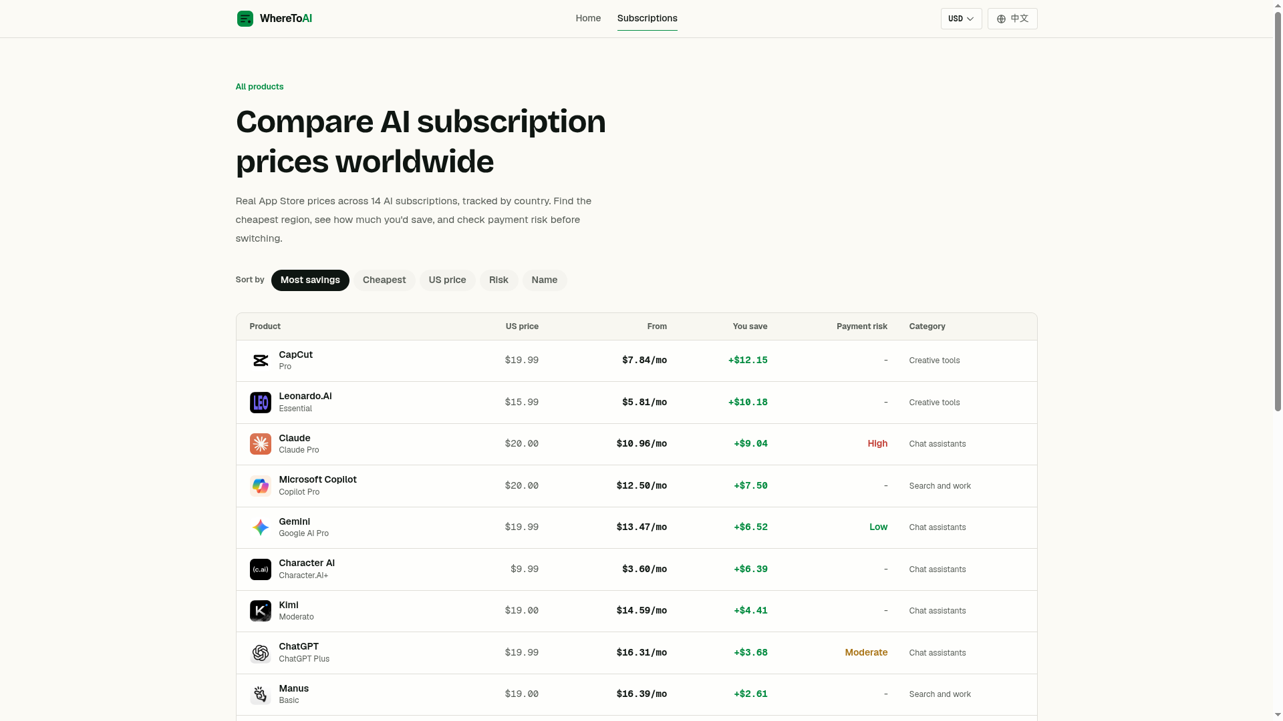This screenshot has height=721, width=1283.
Task: Click the WhereToAI logo icon
Action: [245, 19]
